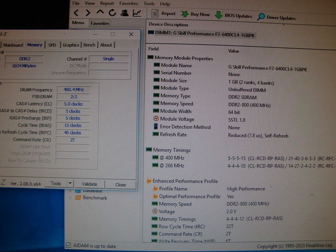Select the Module Type row
The height and width of the screenshot is (252, 336).
pyautogui.click(x=210, y=89)
